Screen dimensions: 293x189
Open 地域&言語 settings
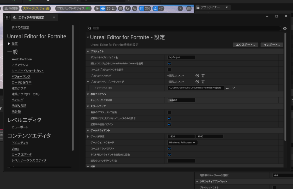click(19, 106)
